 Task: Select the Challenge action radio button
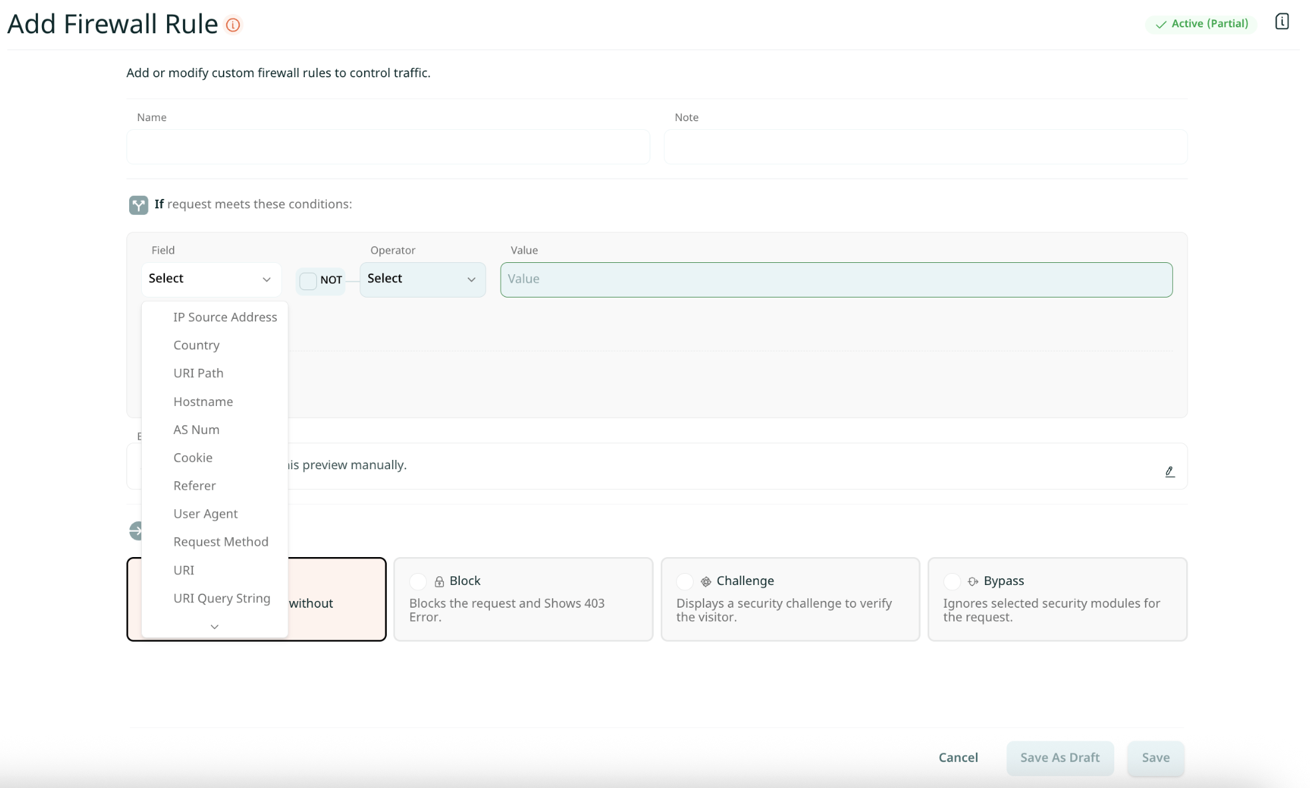(684, 581)
